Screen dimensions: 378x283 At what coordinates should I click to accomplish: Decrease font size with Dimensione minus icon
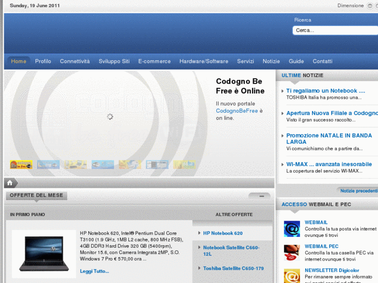pos(370,6)
